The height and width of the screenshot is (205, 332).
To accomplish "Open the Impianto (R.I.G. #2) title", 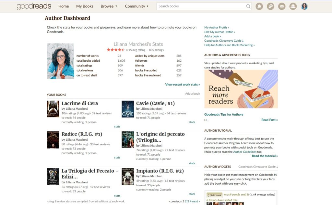I will [x=160, y=171].
